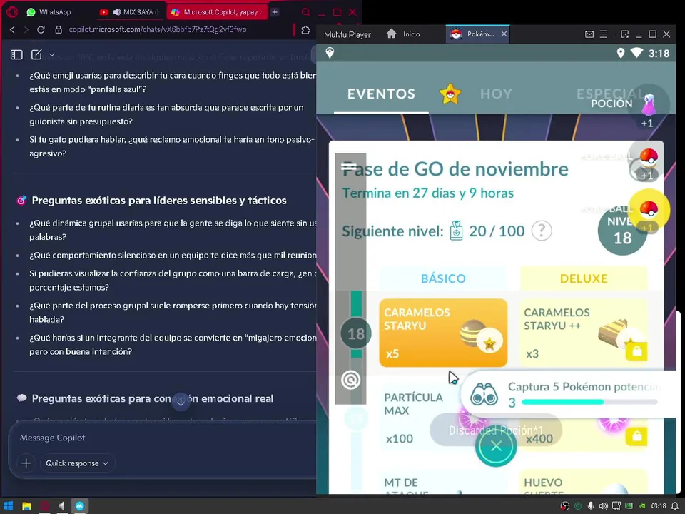The width and height of the screenshot is (685, 514).
Task: Expand the chevron beside new chat icon
Action: point(51,55)
